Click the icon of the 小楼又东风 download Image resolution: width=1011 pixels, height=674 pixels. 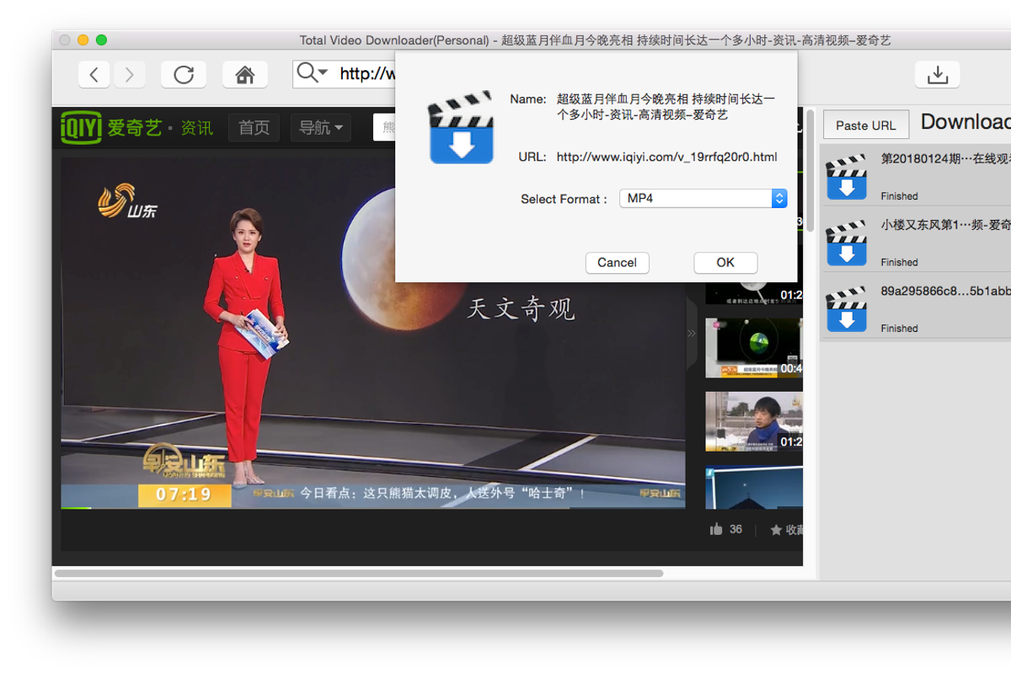(847, 243)
